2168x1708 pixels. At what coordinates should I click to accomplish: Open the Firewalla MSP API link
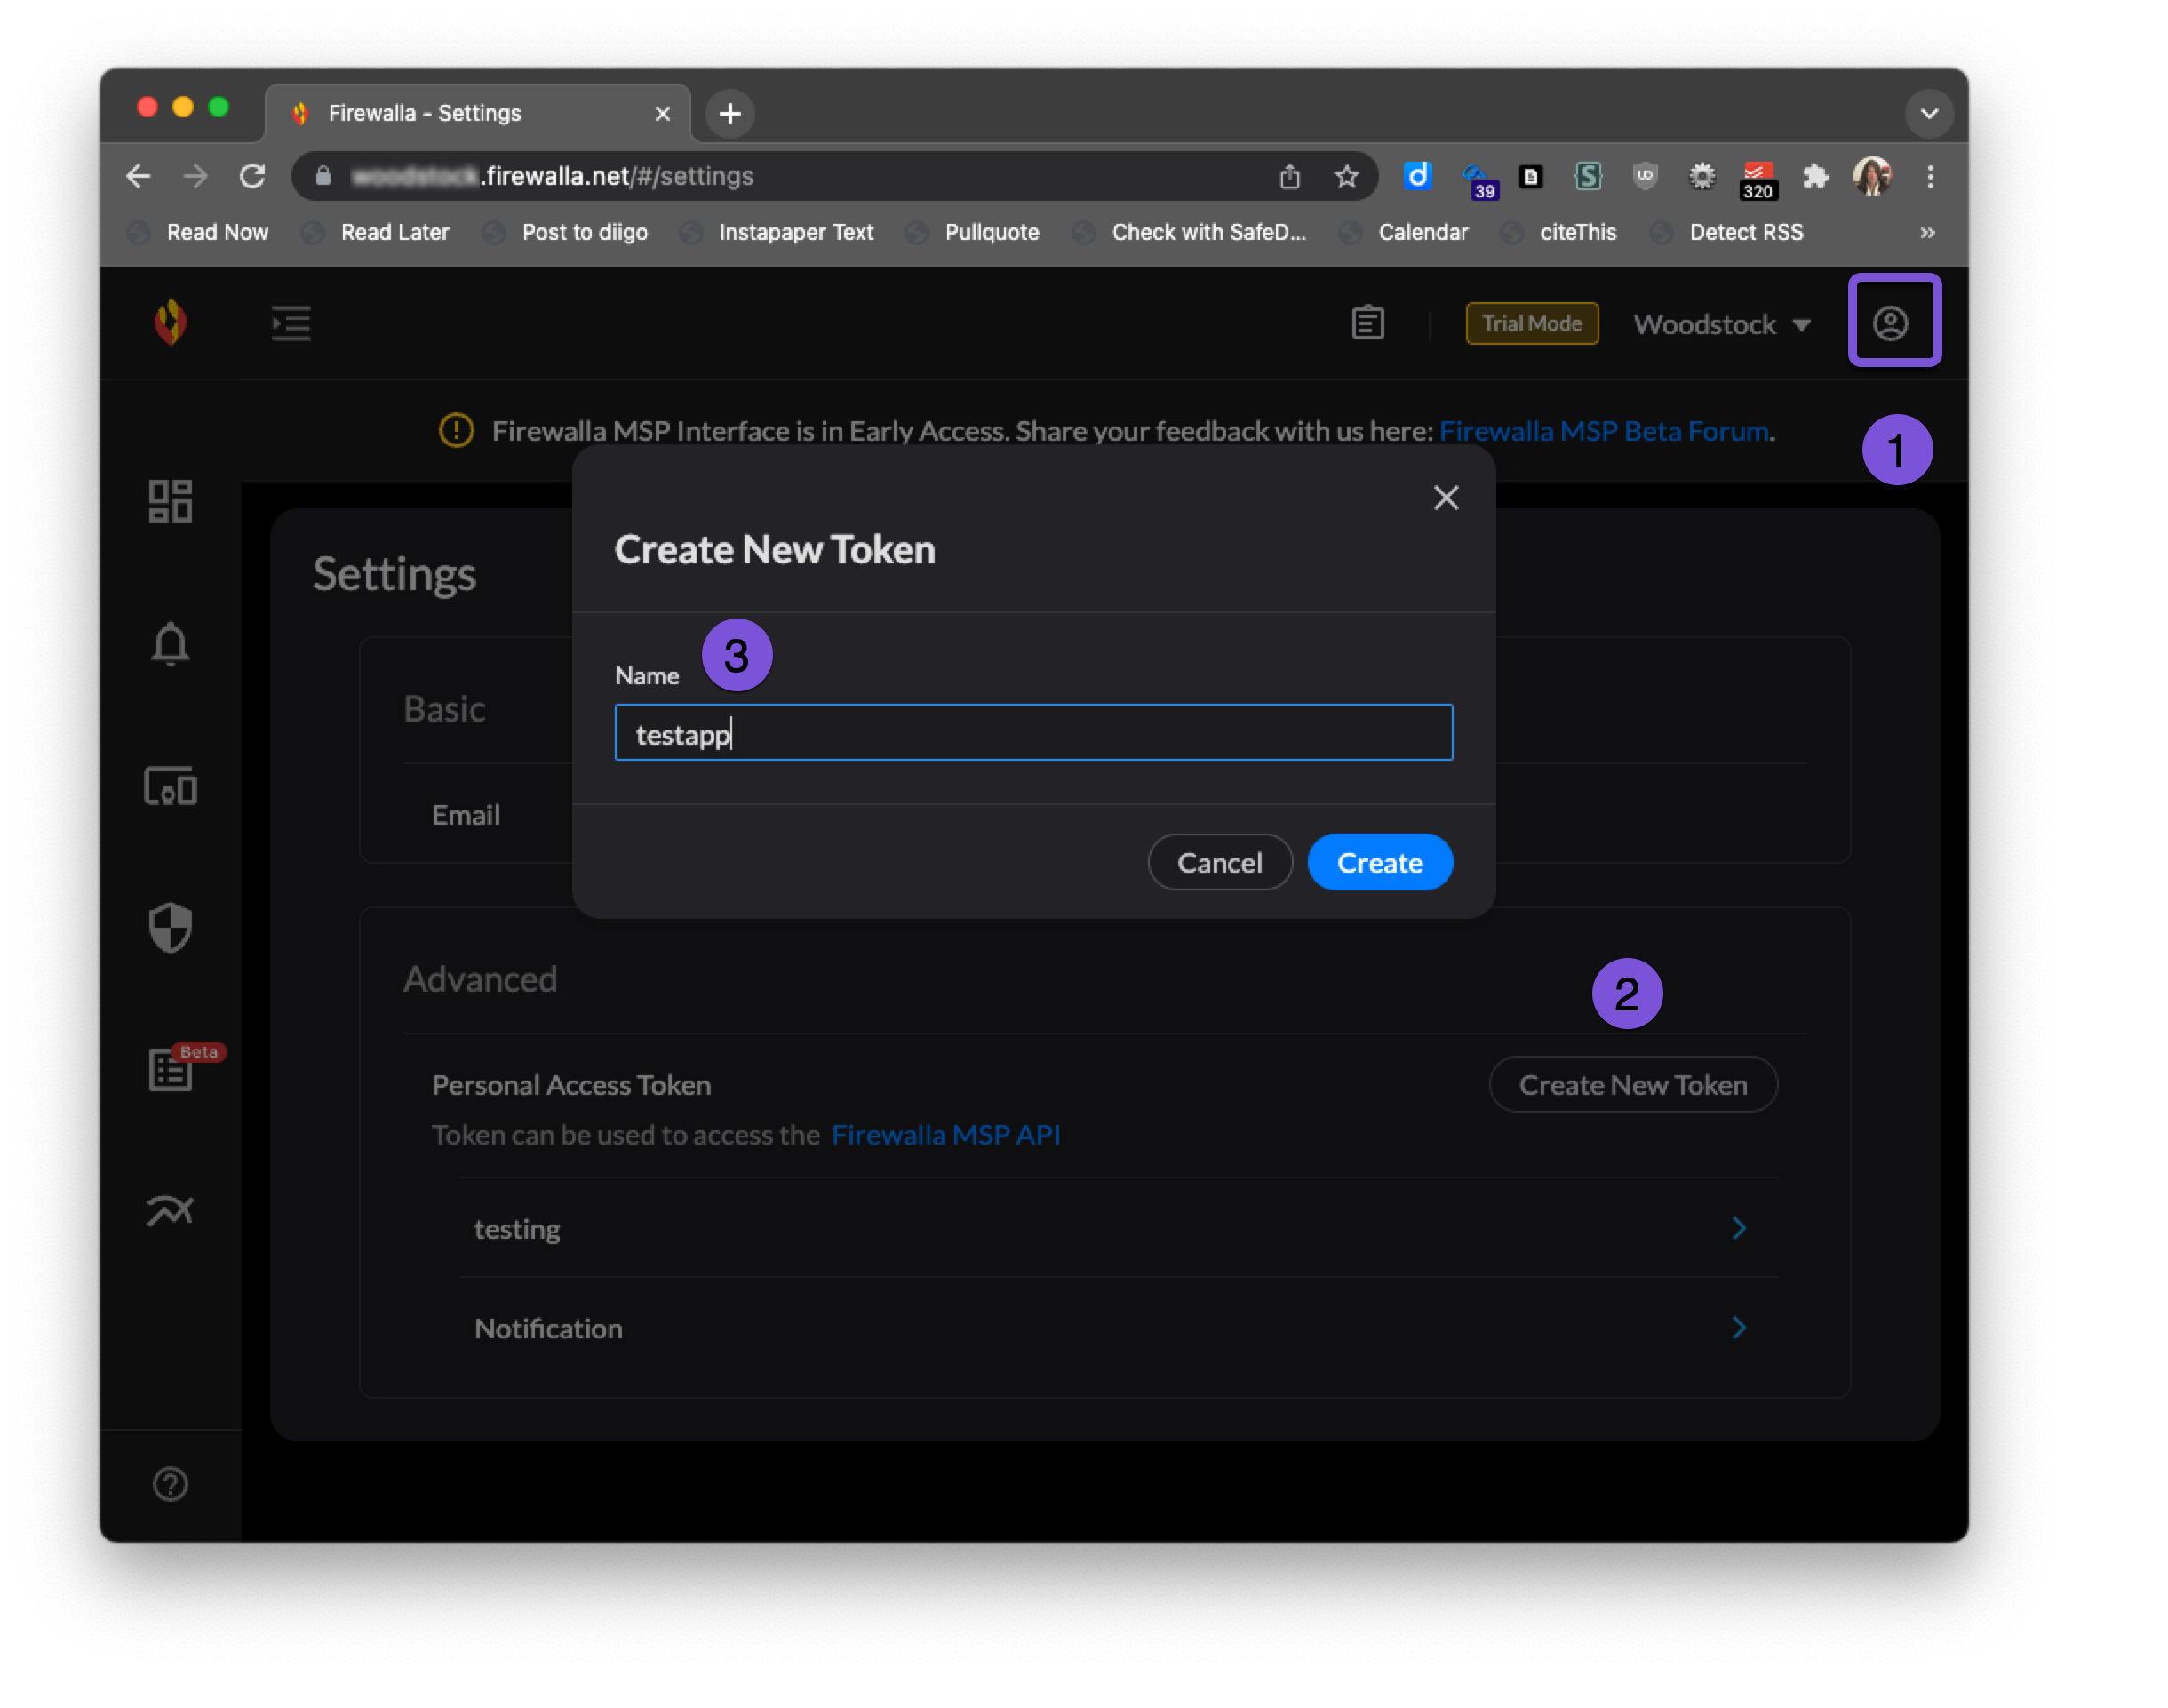coord(946,1135)
